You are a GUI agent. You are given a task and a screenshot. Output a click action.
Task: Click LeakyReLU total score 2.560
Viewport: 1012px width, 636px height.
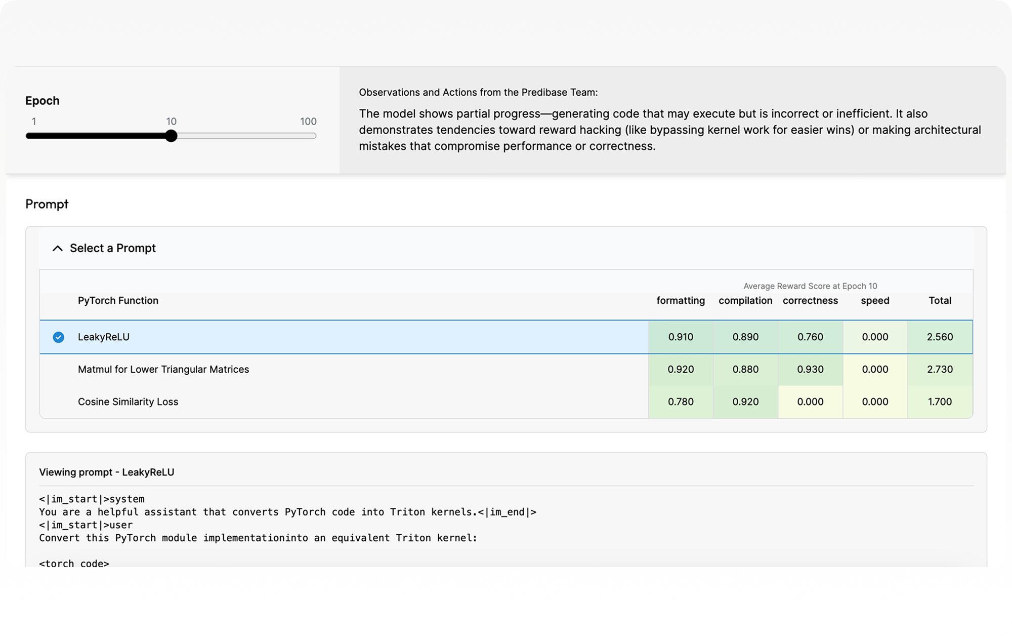(940, 337)
